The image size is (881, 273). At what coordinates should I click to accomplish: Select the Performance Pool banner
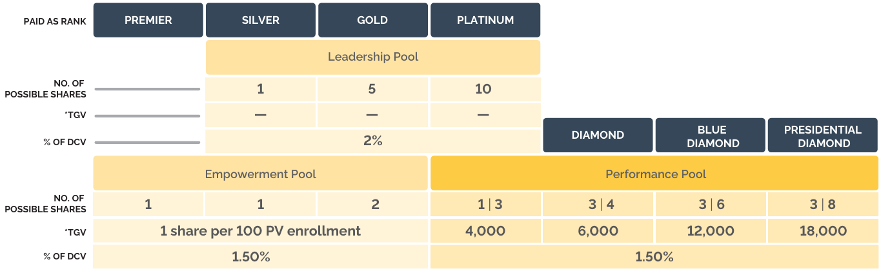click(x=654, y=174)
